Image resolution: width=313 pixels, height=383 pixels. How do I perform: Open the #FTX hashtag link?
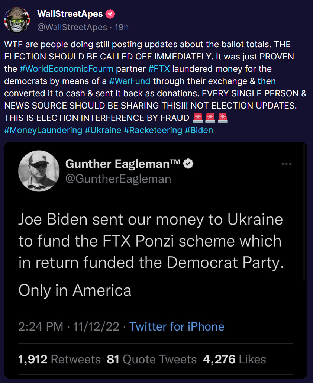(159, 69)
